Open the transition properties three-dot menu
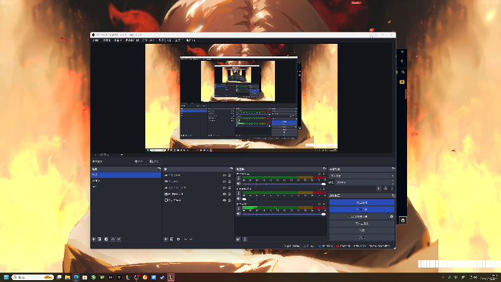Image resolution: width=501 pixels, height=282 pixels. [392, 189]
